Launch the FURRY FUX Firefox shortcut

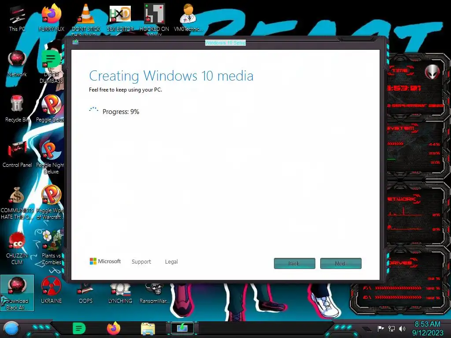pos(51,18)
